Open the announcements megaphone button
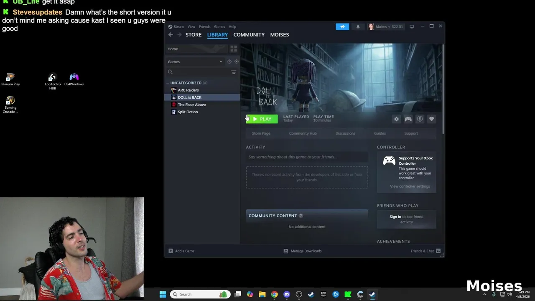Viewport: 535px width, 301px height. (342, 27)
